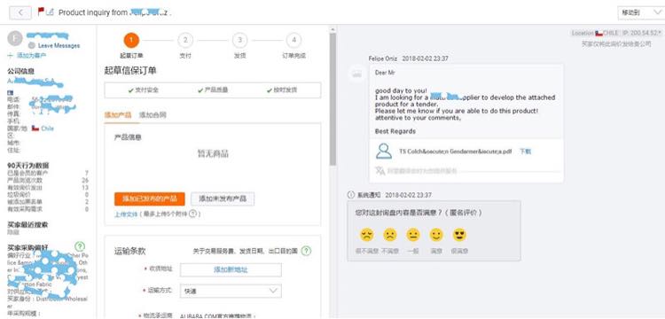
Task: Select step 4 订单完成 circle
Action: (x=293, y=40)
